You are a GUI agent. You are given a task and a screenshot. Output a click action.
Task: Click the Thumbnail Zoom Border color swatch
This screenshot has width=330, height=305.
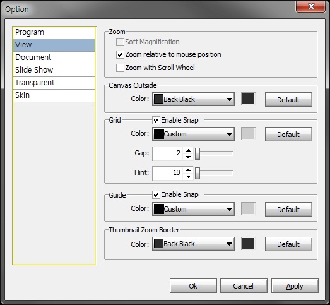pos(248,244)
